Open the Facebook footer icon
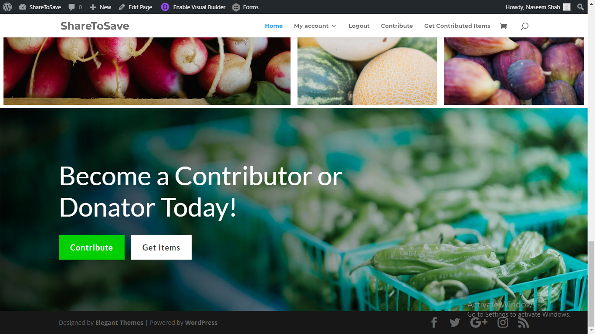The width and height of the screenshot is (595, 334). (x=434, y=322)
